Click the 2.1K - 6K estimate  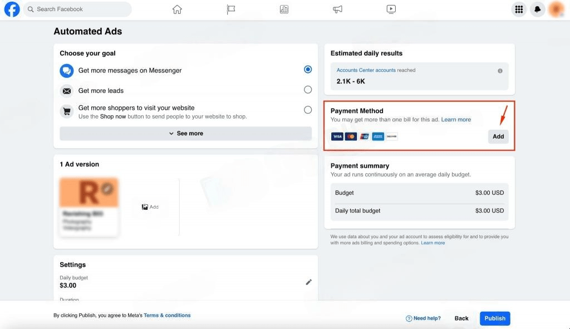point(351,81)
